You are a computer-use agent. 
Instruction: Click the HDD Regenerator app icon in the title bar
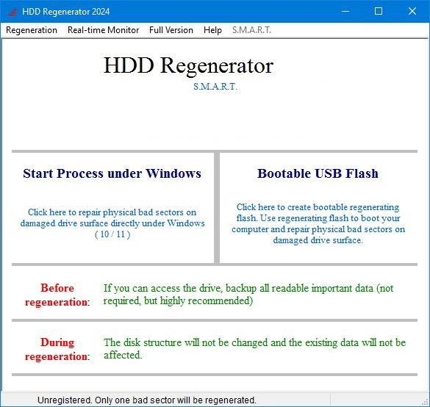point(12,12)
